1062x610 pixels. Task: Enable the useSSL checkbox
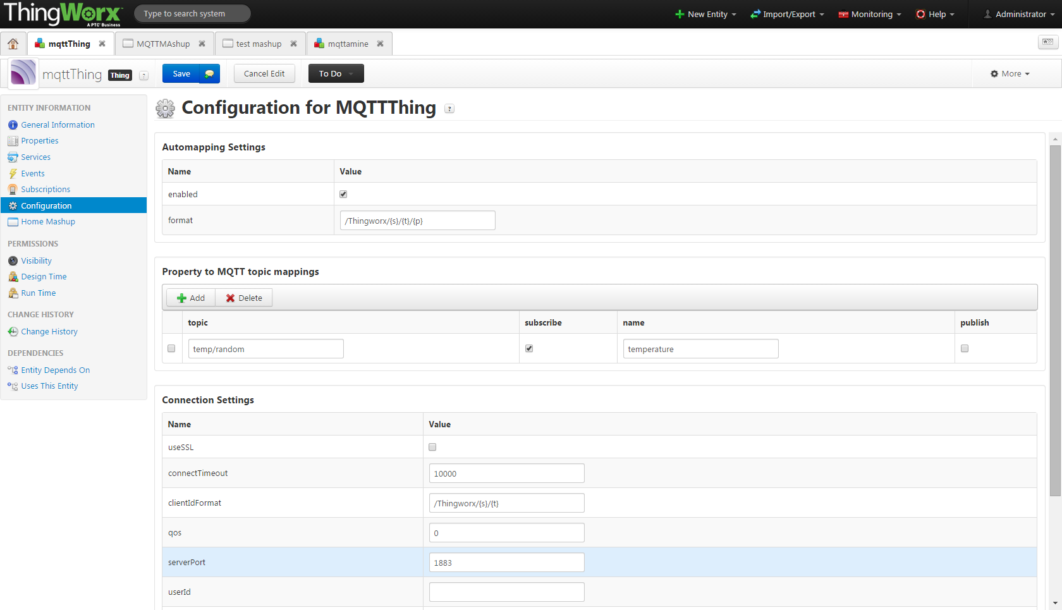pyautogui.click(x=432, y=447)
